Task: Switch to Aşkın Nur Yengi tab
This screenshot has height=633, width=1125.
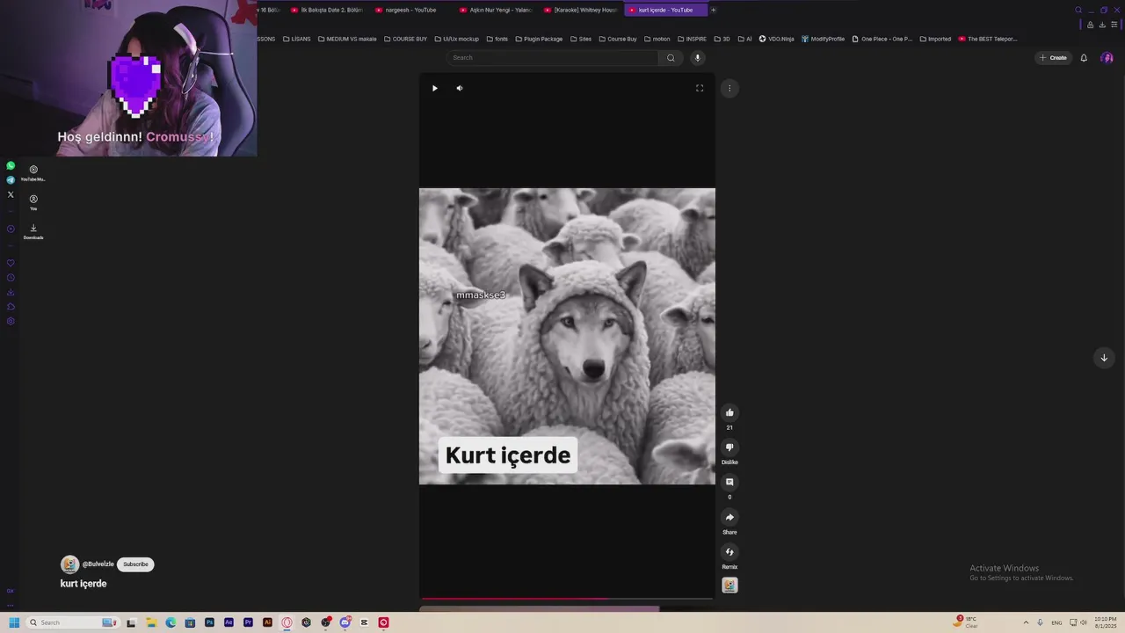Action: coord(495,10)
